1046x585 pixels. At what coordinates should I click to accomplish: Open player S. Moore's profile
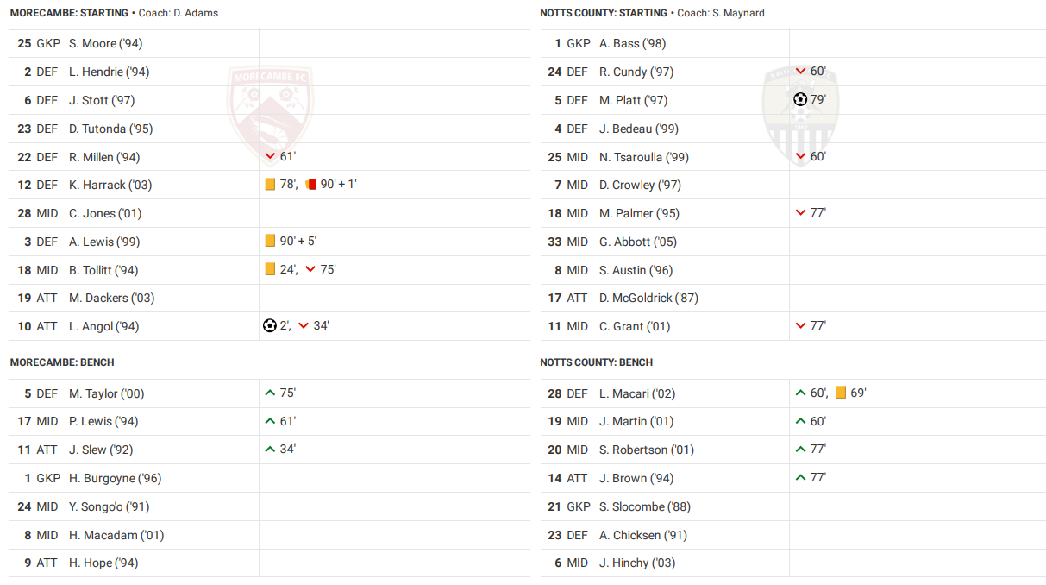pyautogui.click(x=105, y=43)
